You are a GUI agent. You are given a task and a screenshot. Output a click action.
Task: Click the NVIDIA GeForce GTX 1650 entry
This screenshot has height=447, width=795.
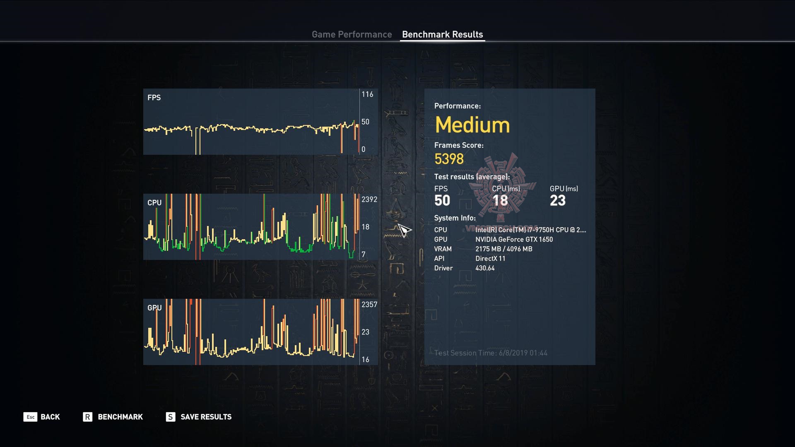click(513, 239)
